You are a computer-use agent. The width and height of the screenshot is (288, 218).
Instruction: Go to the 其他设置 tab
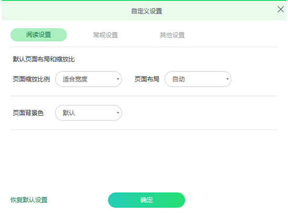pyautogui.click(x=172, y=35)
